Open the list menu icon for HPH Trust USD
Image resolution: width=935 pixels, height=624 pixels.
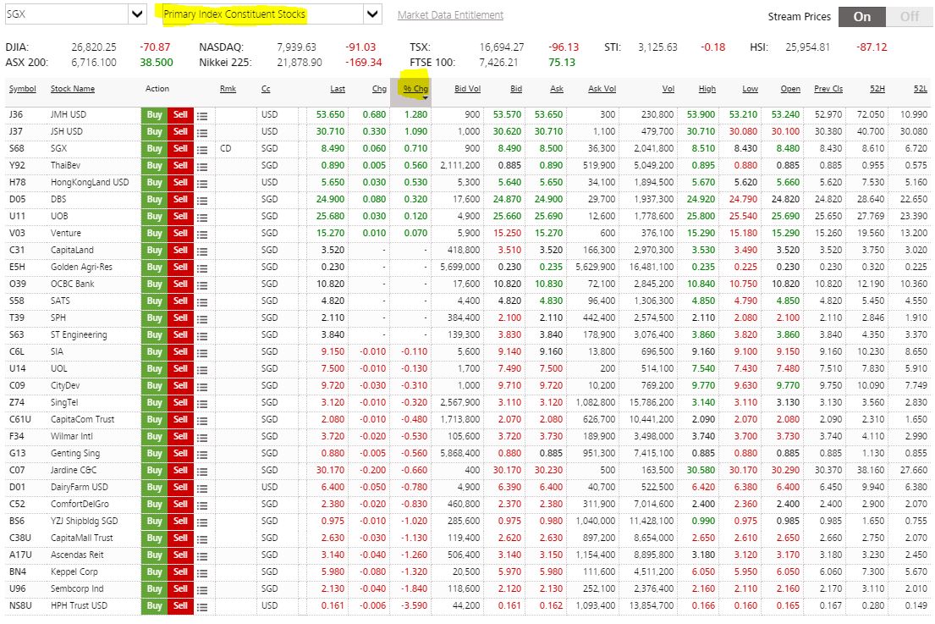tap(202, 607)
